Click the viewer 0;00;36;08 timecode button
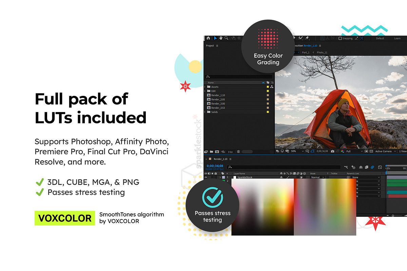 tap(323, 151)
